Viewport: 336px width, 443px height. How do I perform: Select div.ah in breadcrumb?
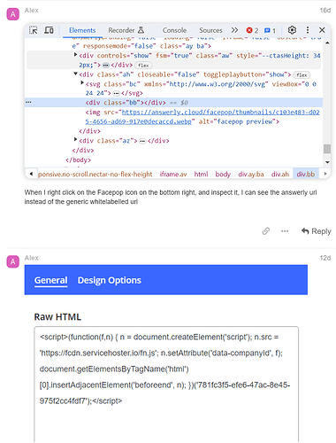(280, 175)
